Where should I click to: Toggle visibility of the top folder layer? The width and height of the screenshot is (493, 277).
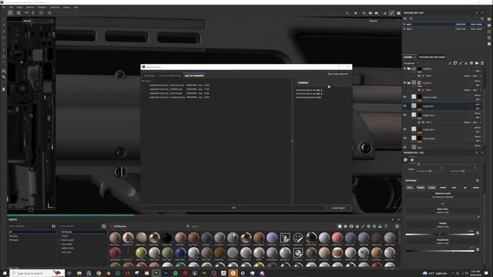tap(404, 68)
